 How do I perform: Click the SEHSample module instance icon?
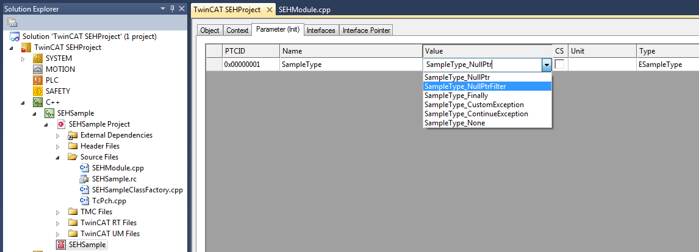point(61,245)
